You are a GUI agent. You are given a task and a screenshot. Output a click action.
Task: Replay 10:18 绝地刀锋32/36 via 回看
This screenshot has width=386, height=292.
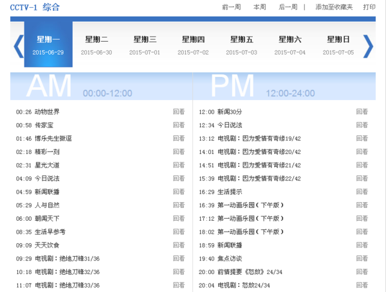pyautogui.click(x=179, y=272)
